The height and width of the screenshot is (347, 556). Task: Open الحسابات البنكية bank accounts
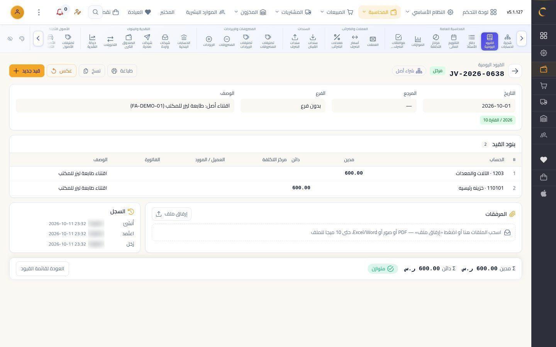(184, 41)
